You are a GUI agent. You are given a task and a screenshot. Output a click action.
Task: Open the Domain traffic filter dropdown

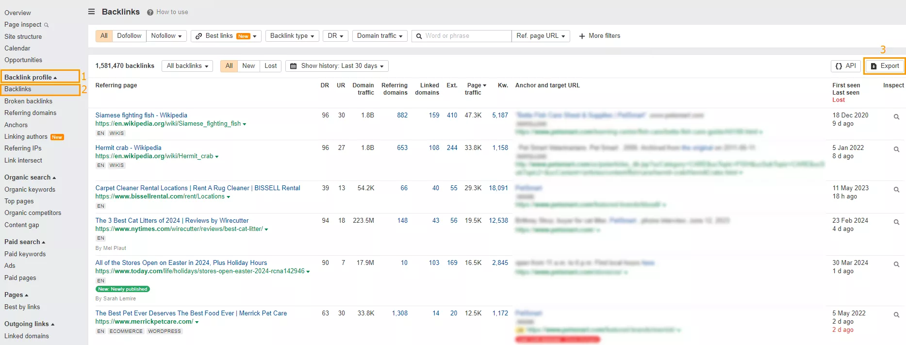(379, 36)
